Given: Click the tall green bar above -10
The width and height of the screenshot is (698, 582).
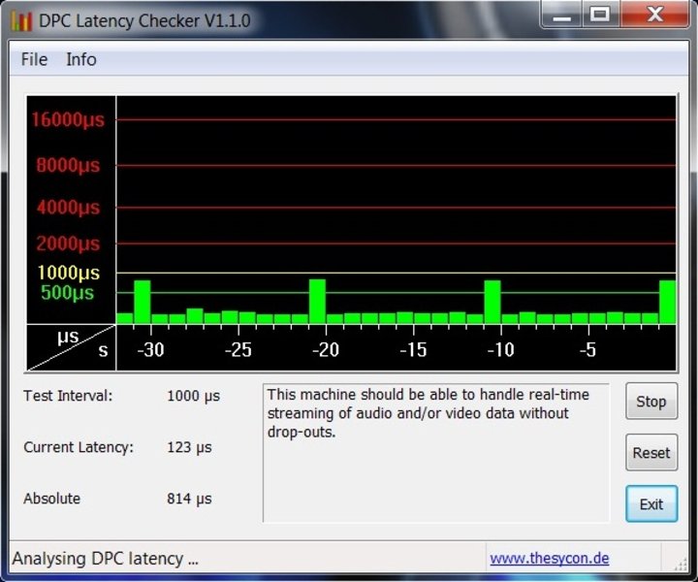Looking at the screenshot, I should [492, 302].
